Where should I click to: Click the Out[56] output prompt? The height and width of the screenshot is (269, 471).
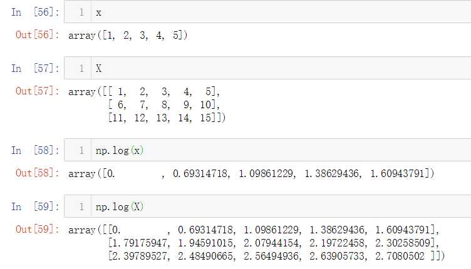click(38, 35)
